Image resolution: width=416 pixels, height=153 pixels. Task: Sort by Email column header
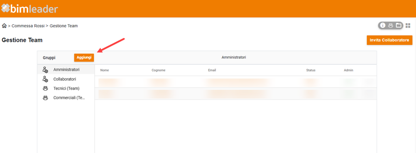click(212, 70)
